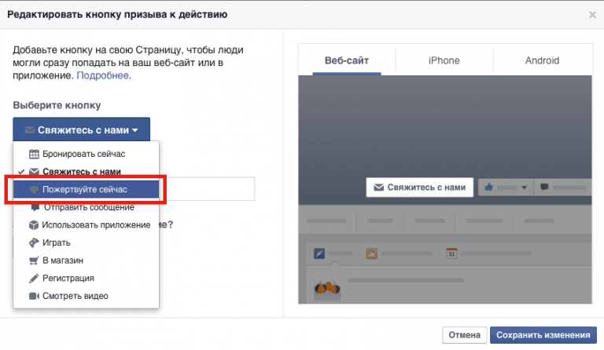
Task: Open the Свяжитесь с нами dropdown button
Action: tap(81, 130)
